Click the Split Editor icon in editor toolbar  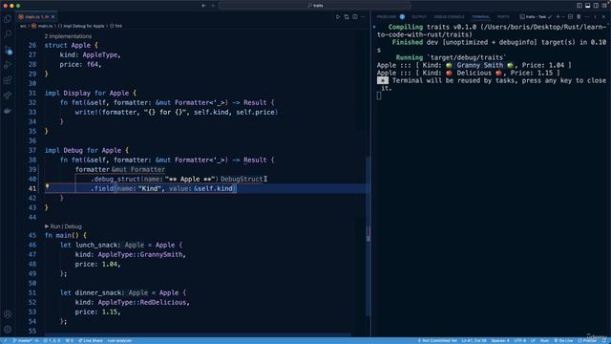355,17
